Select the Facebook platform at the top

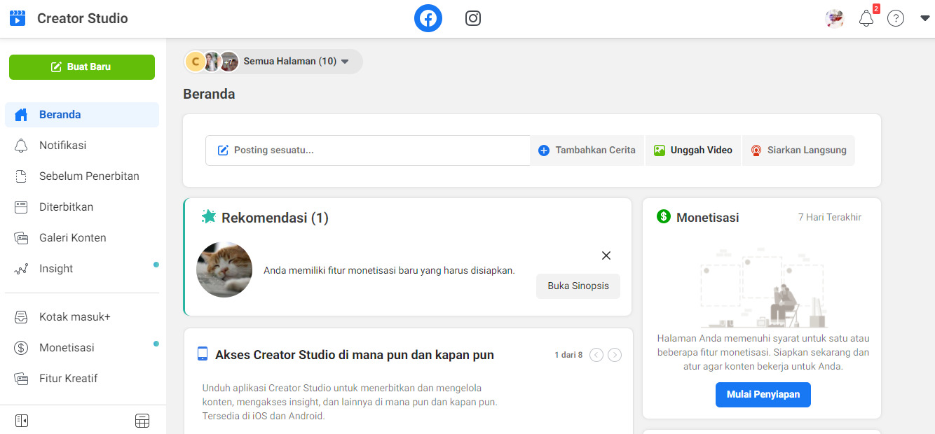pos(428,17)
